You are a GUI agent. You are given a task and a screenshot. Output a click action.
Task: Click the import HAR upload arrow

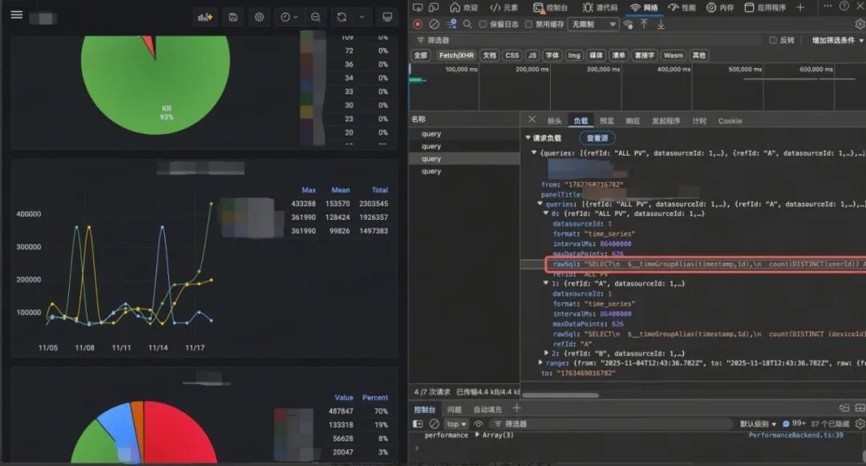pyautogui.click(x=644, y=24)
